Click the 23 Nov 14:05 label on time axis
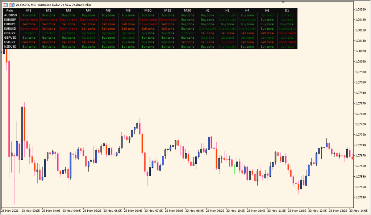This screenshot has width=371, height=215. click(358, 209)
